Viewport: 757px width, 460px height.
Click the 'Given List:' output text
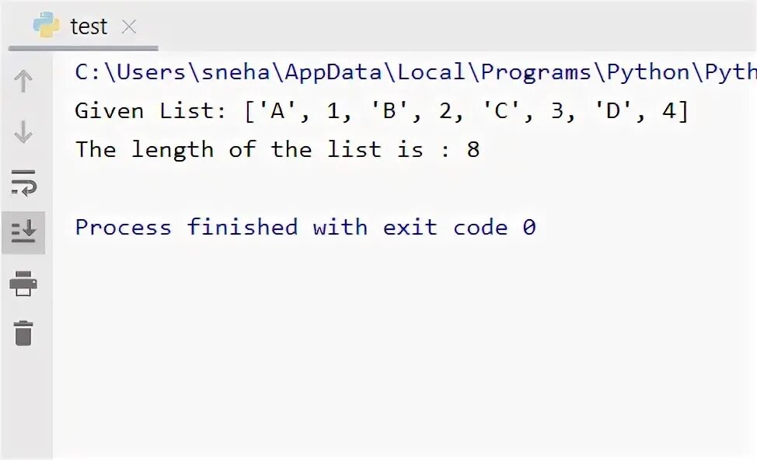(151, 111)
